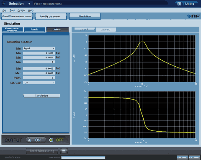
Task: Click the phase curve on the lower graph
Action: pos(142,115)
